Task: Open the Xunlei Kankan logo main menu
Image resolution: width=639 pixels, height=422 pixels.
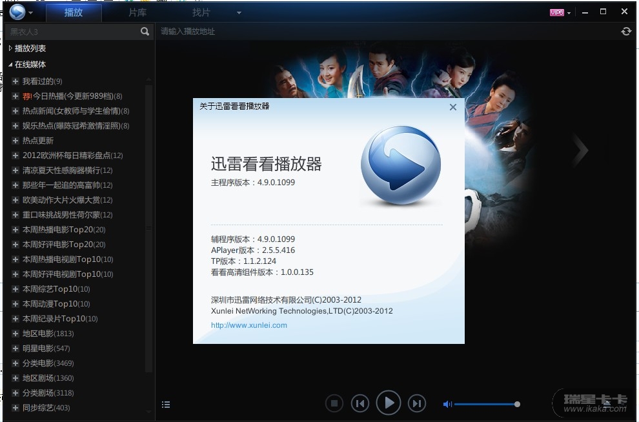Action: point(17,12)
